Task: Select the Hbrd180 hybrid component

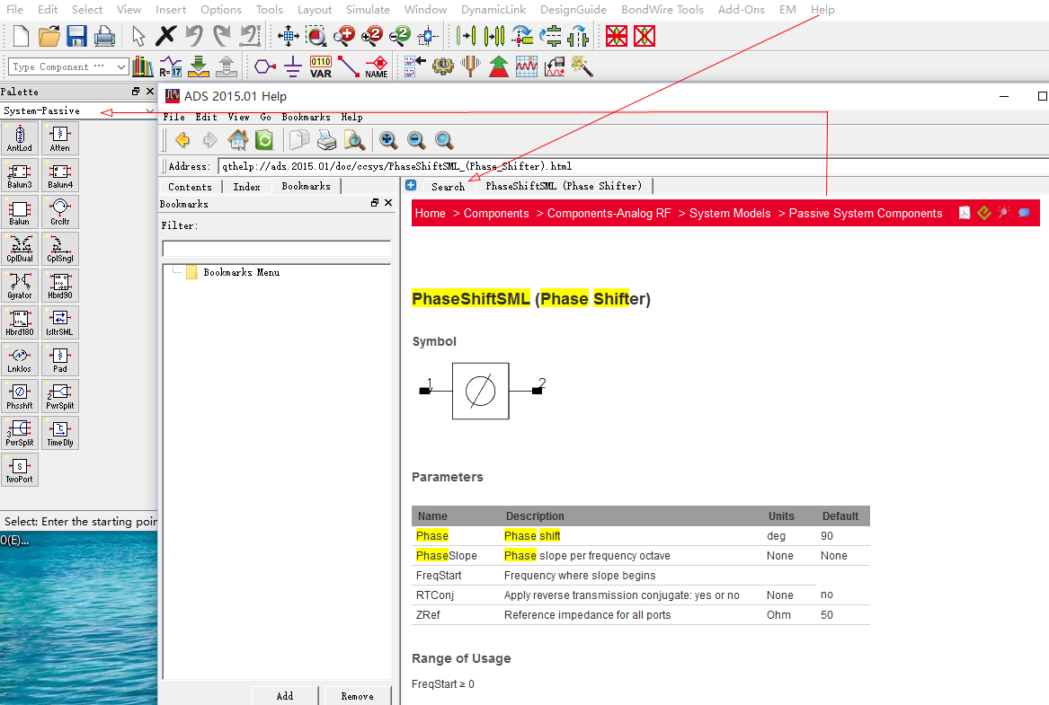Action: (x=20, y=322)
